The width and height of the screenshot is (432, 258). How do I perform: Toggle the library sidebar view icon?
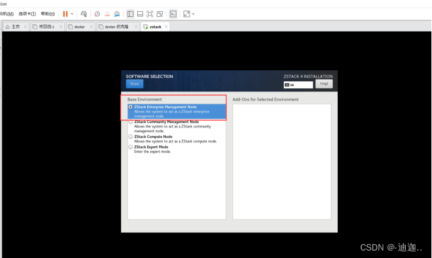click(x=130, y=14)
